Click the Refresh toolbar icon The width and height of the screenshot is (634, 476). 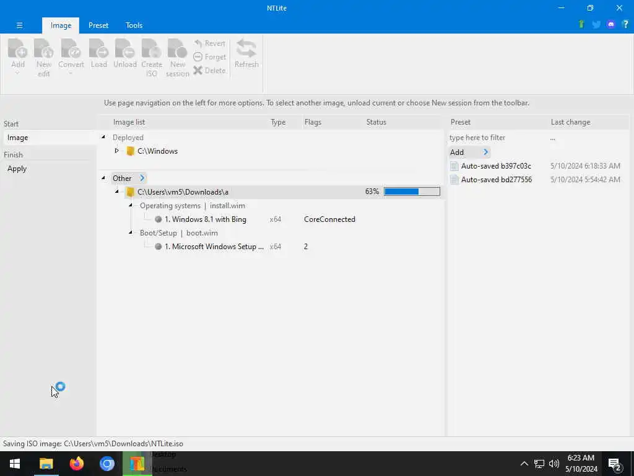point(246,48)
